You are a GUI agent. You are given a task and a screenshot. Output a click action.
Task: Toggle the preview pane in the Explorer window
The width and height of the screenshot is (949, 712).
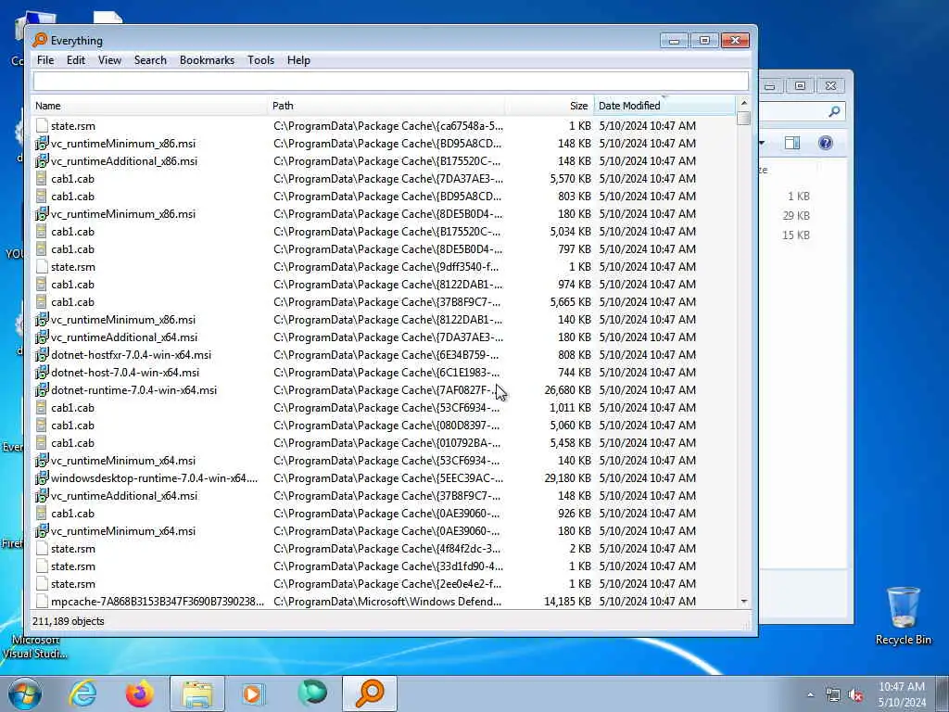coord(792,143)
